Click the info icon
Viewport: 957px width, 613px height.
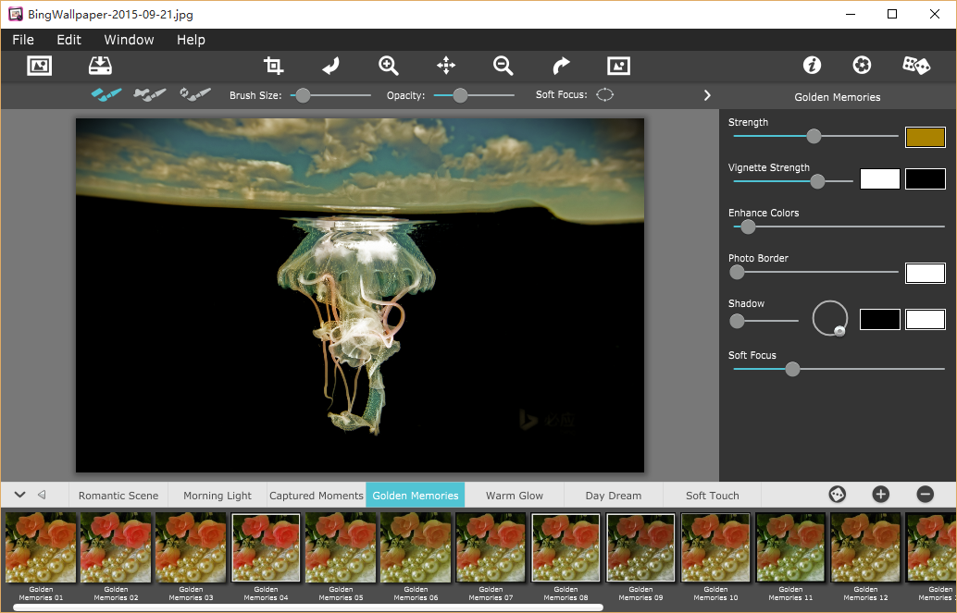coord(812,65)
